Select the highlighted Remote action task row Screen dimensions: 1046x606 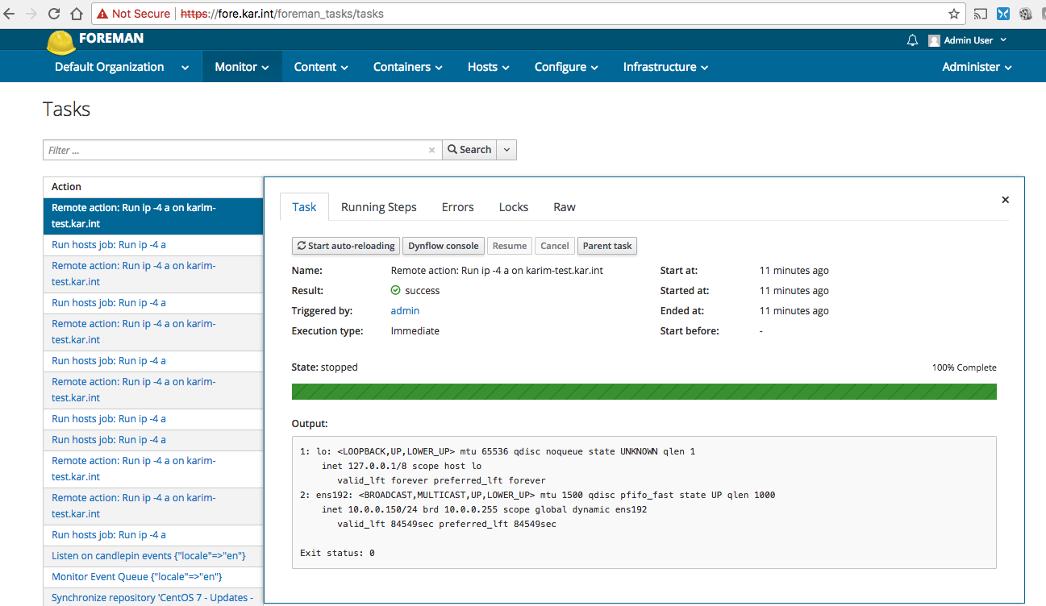click(153, 216)
